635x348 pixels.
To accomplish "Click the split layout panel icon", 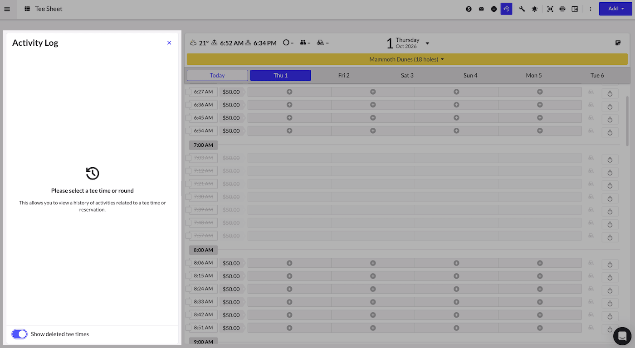I will tap(575, 9).
